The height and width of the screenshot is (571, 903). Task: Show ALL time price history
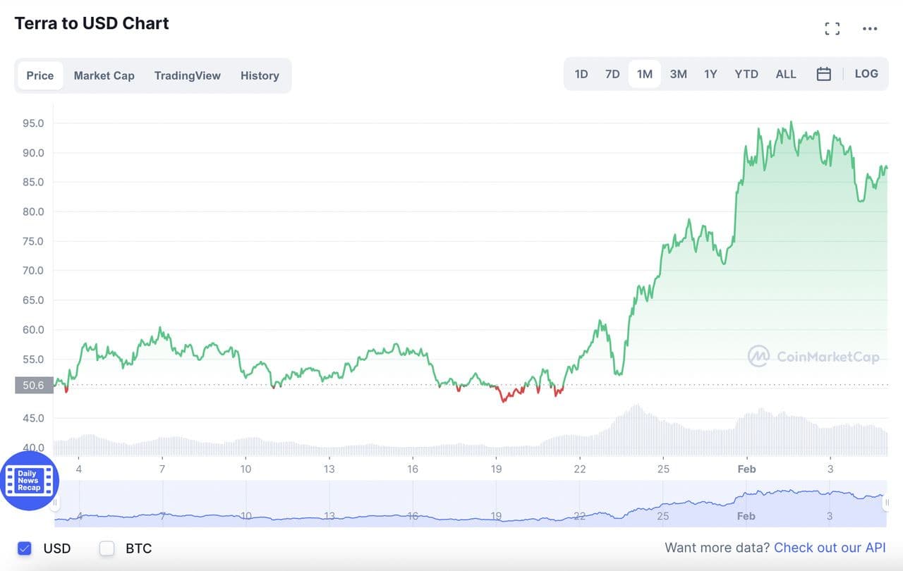786,74
